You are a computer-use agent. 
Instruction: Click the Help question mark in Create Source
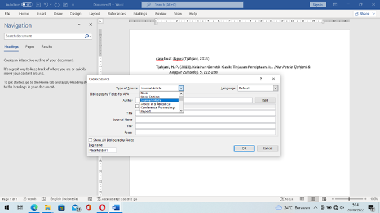(x=261, y=79)
